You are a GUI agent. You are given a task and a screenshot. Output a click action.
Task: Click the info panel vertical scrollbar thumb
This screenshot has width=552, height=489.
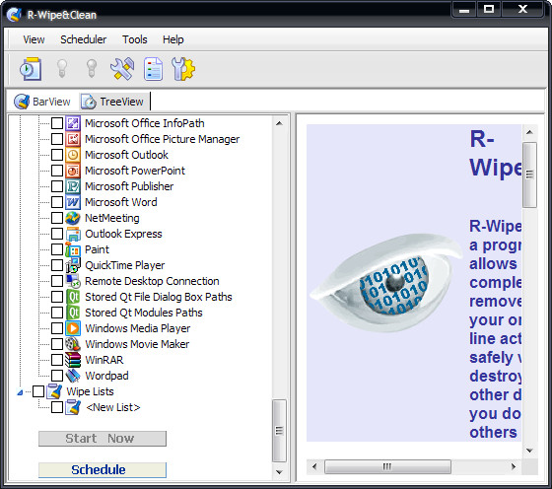click(x=530, y=175)
